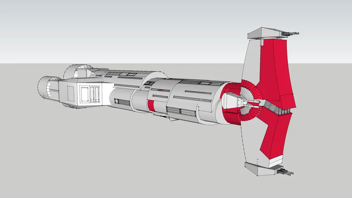Select the double-door panel on the rear cabin
Viewport: 352px width, 198px height.
[x=90, y=94]
